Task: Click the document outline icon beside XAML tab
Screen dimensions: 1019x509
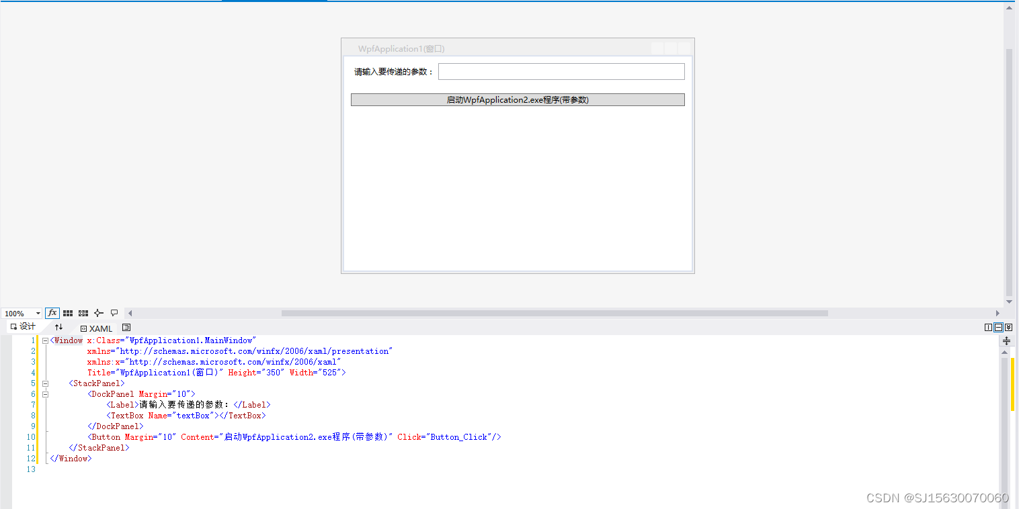Action: (126, 328)
